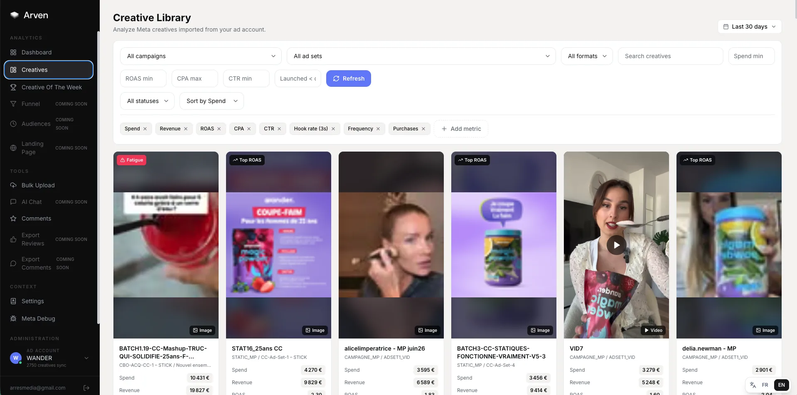This screenshot has width=797, height=395.
Task: Switch language to EN
Action: click(x=782, y=385)
